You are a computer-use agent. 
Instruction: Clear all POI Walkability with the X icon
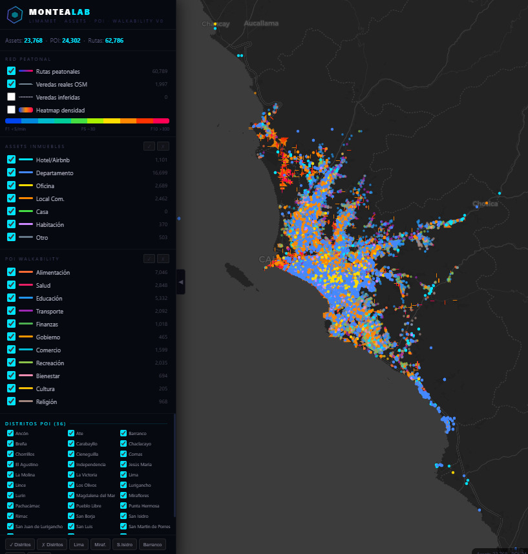click(x=163, y=259)
